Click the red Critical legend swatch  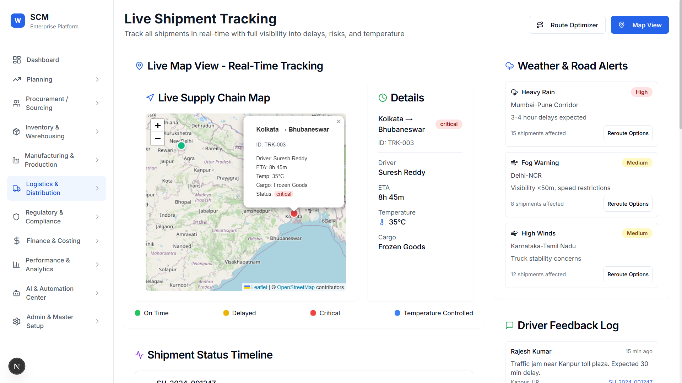313,313
